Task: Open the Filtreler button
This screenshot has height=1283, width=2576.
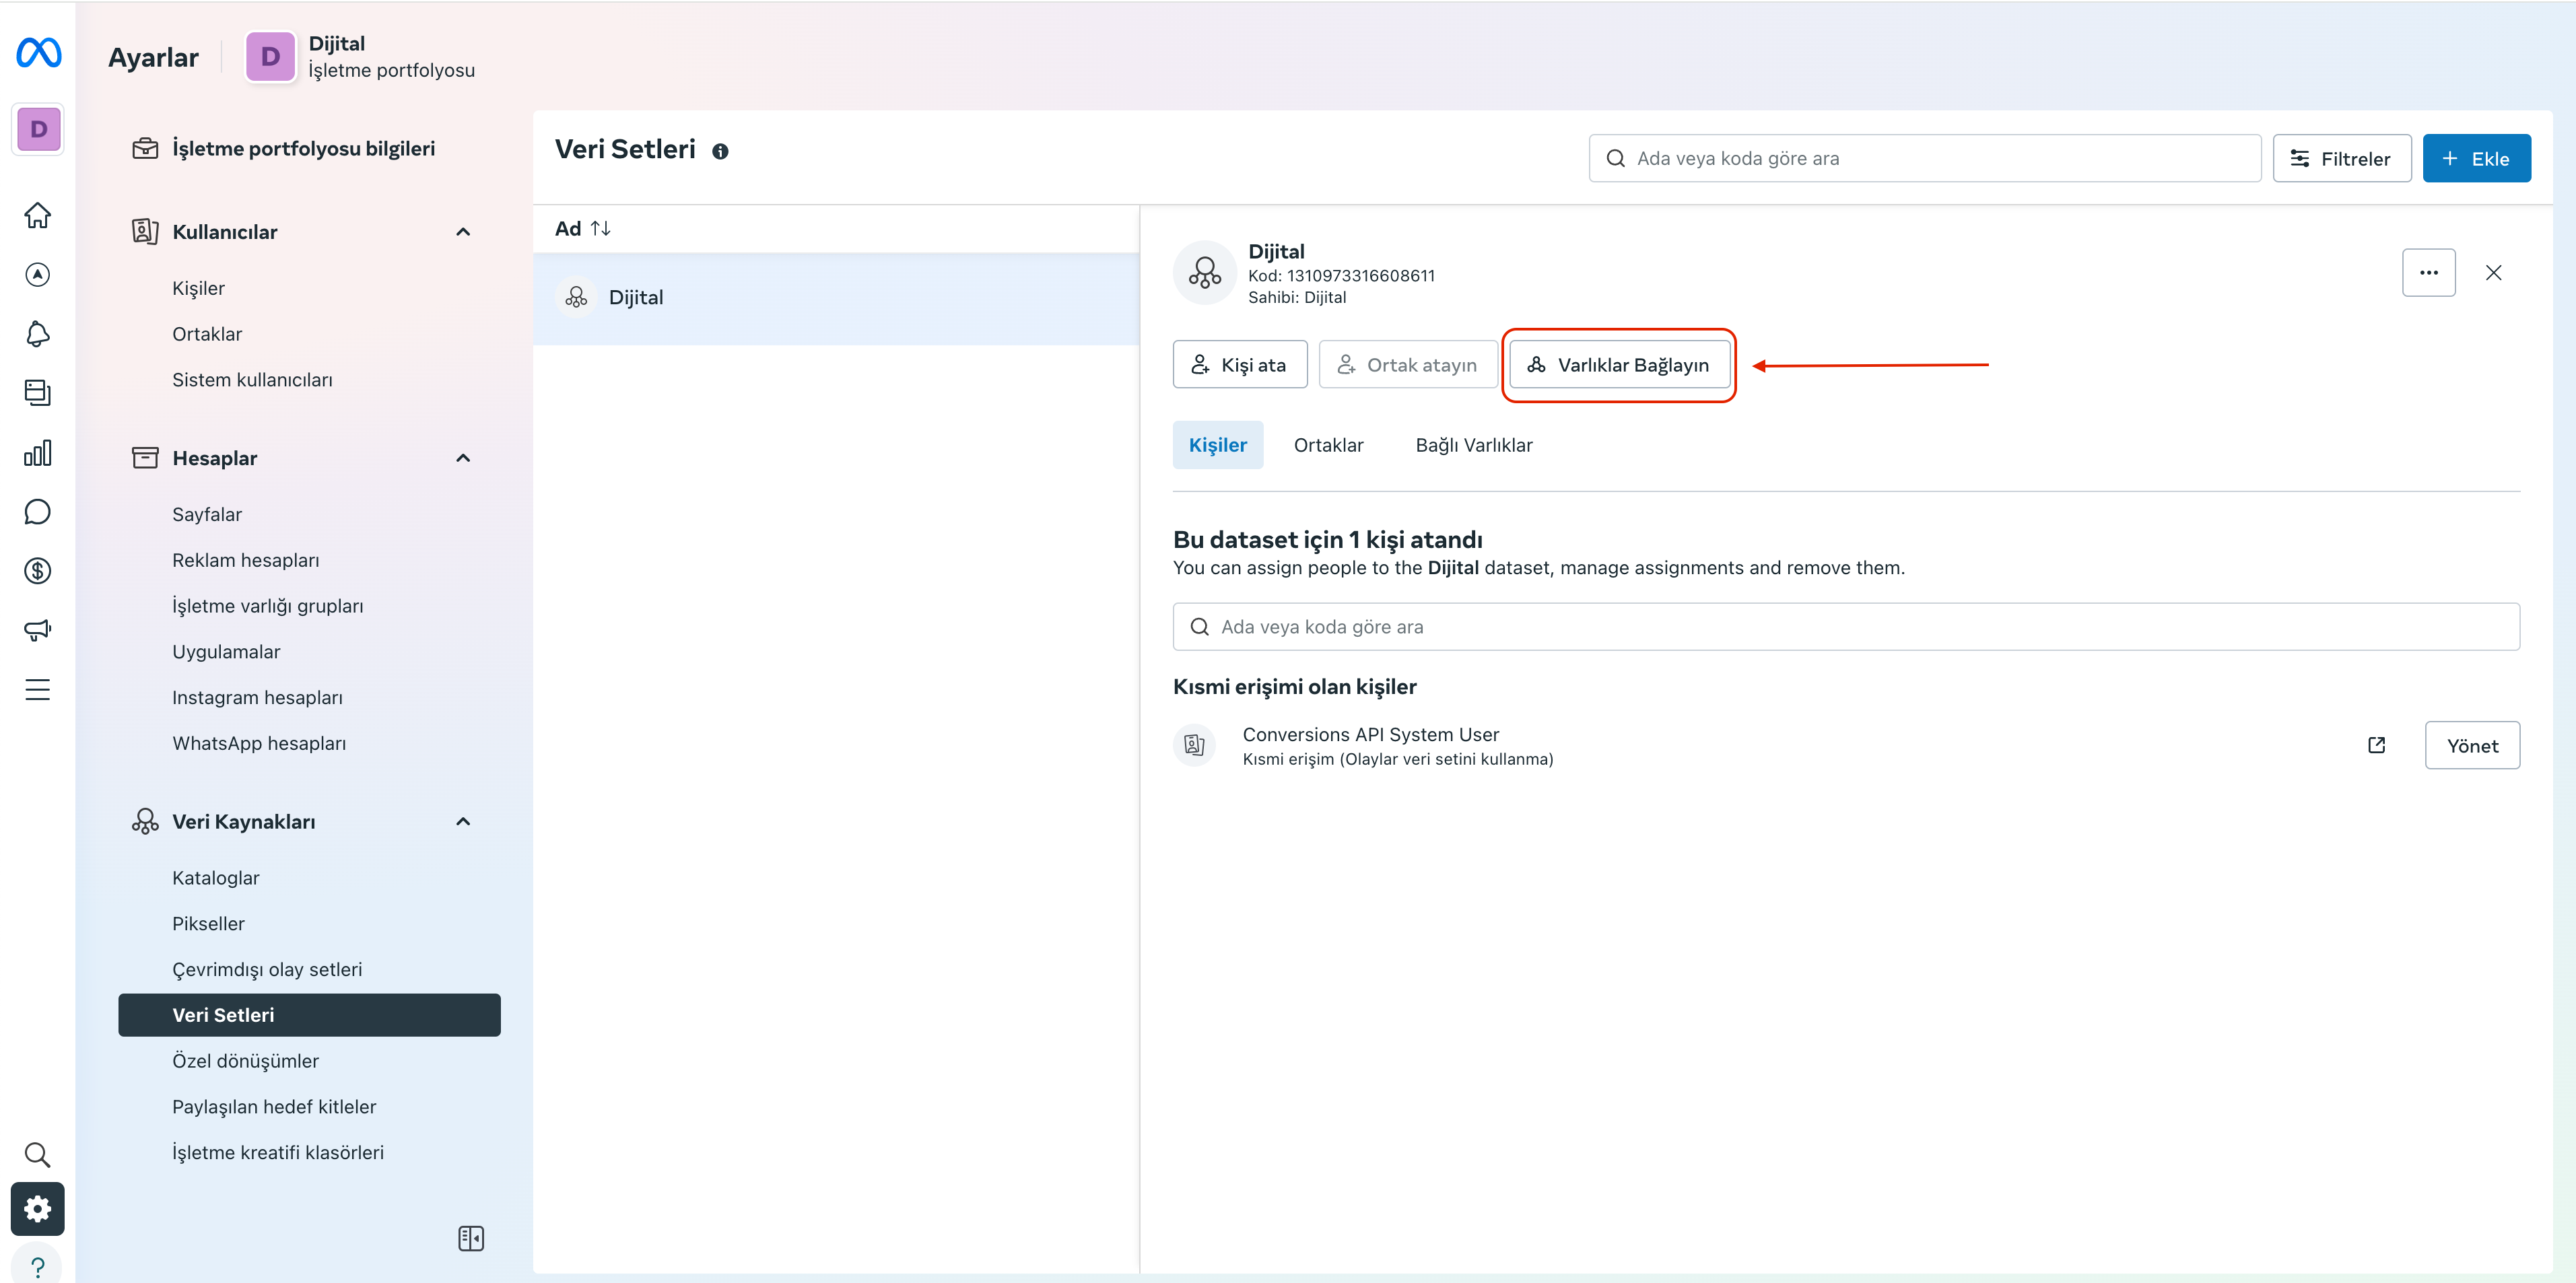Action: tap(2341, 158)
